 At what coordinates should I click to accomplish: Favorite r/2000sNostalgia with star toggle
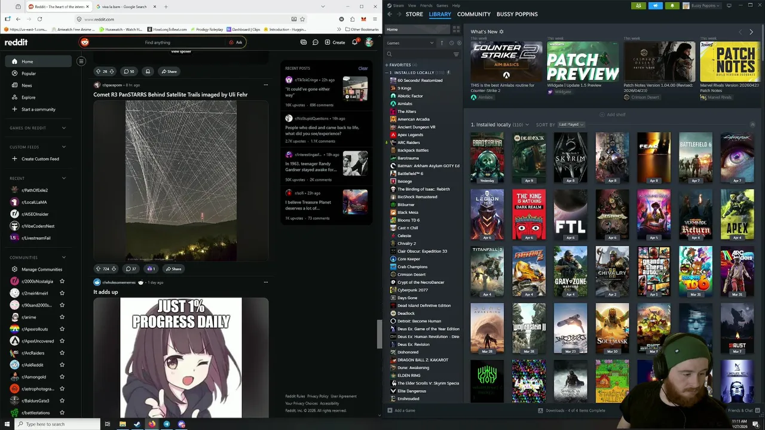(62, 281)
